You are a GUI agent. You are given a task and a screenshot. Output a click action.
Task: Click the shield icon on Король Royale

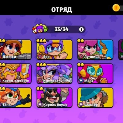pos(40,105)
